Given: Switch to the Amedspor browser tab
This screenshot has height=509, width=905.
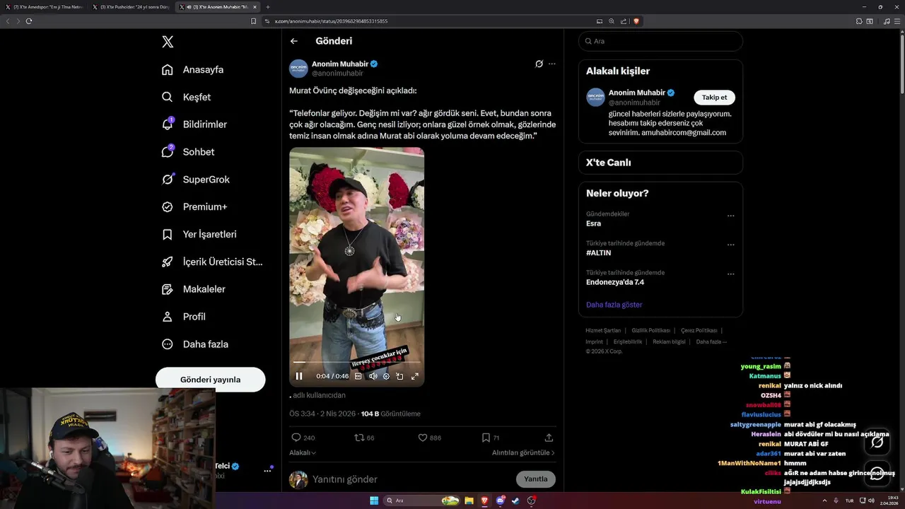Looking at the screenshot, I should click(44, 7).
